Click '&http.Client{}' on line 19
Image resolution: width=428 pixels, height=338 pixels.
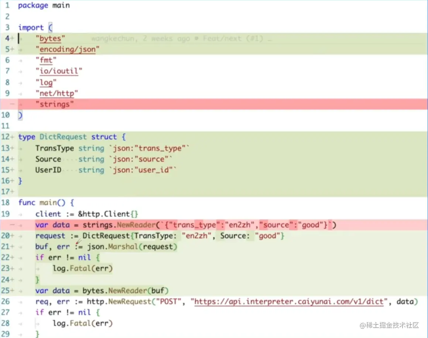point(108,214)
